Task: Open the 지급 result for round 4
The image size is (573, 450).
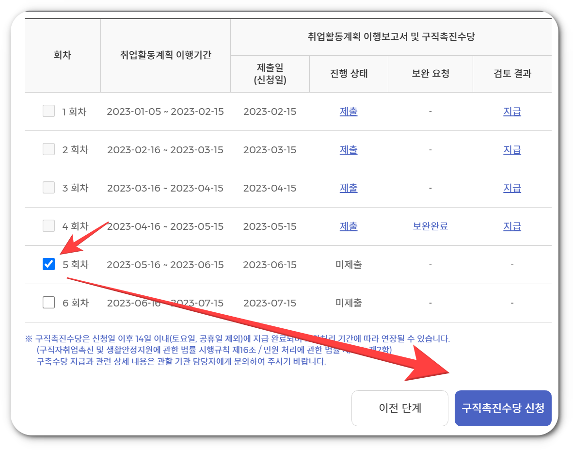Action: click(512, 226)
